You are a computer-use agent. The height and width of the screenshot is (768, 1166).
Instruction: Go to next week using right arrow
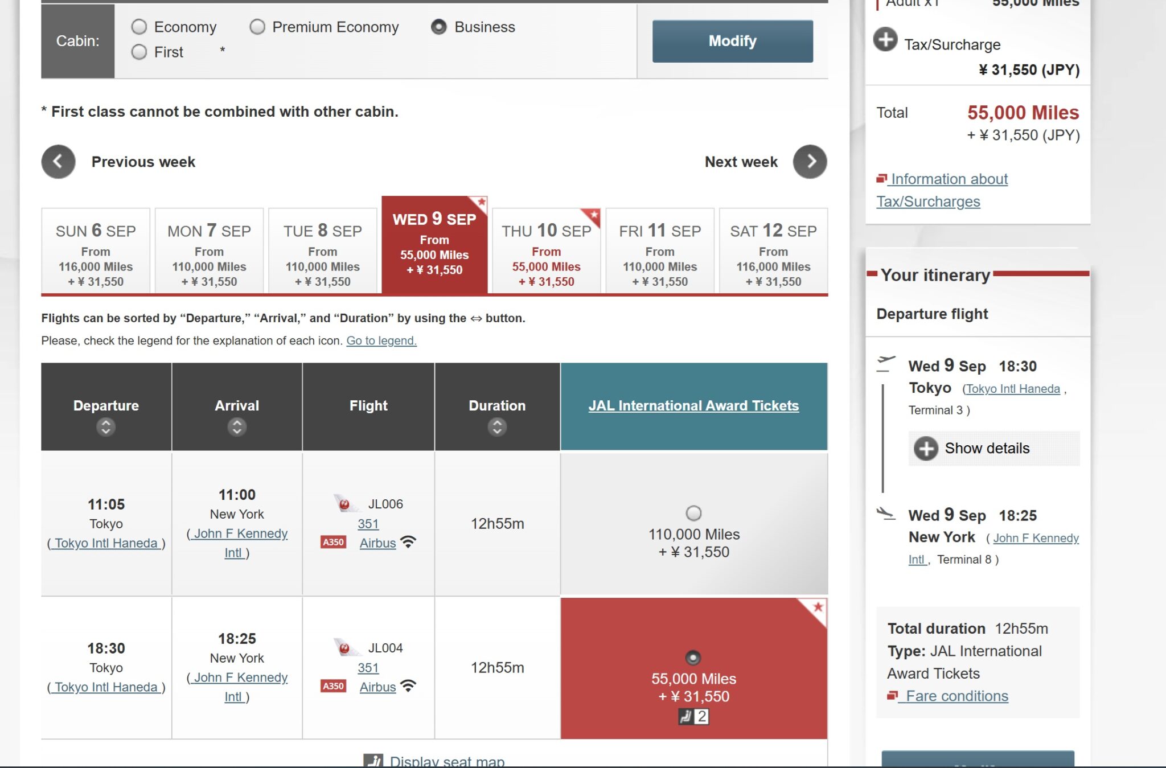tap(810, 162)
